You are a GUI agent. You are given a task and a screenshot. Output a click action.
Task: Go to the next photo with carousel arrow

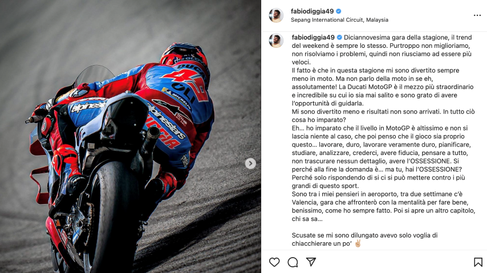click(x=250, y=164)
